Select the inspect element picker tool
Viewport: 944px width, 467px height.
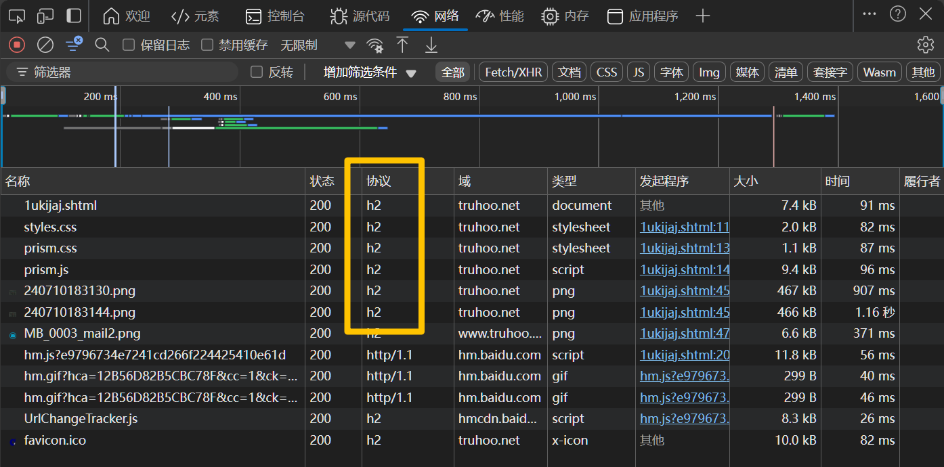click(17, 16)
